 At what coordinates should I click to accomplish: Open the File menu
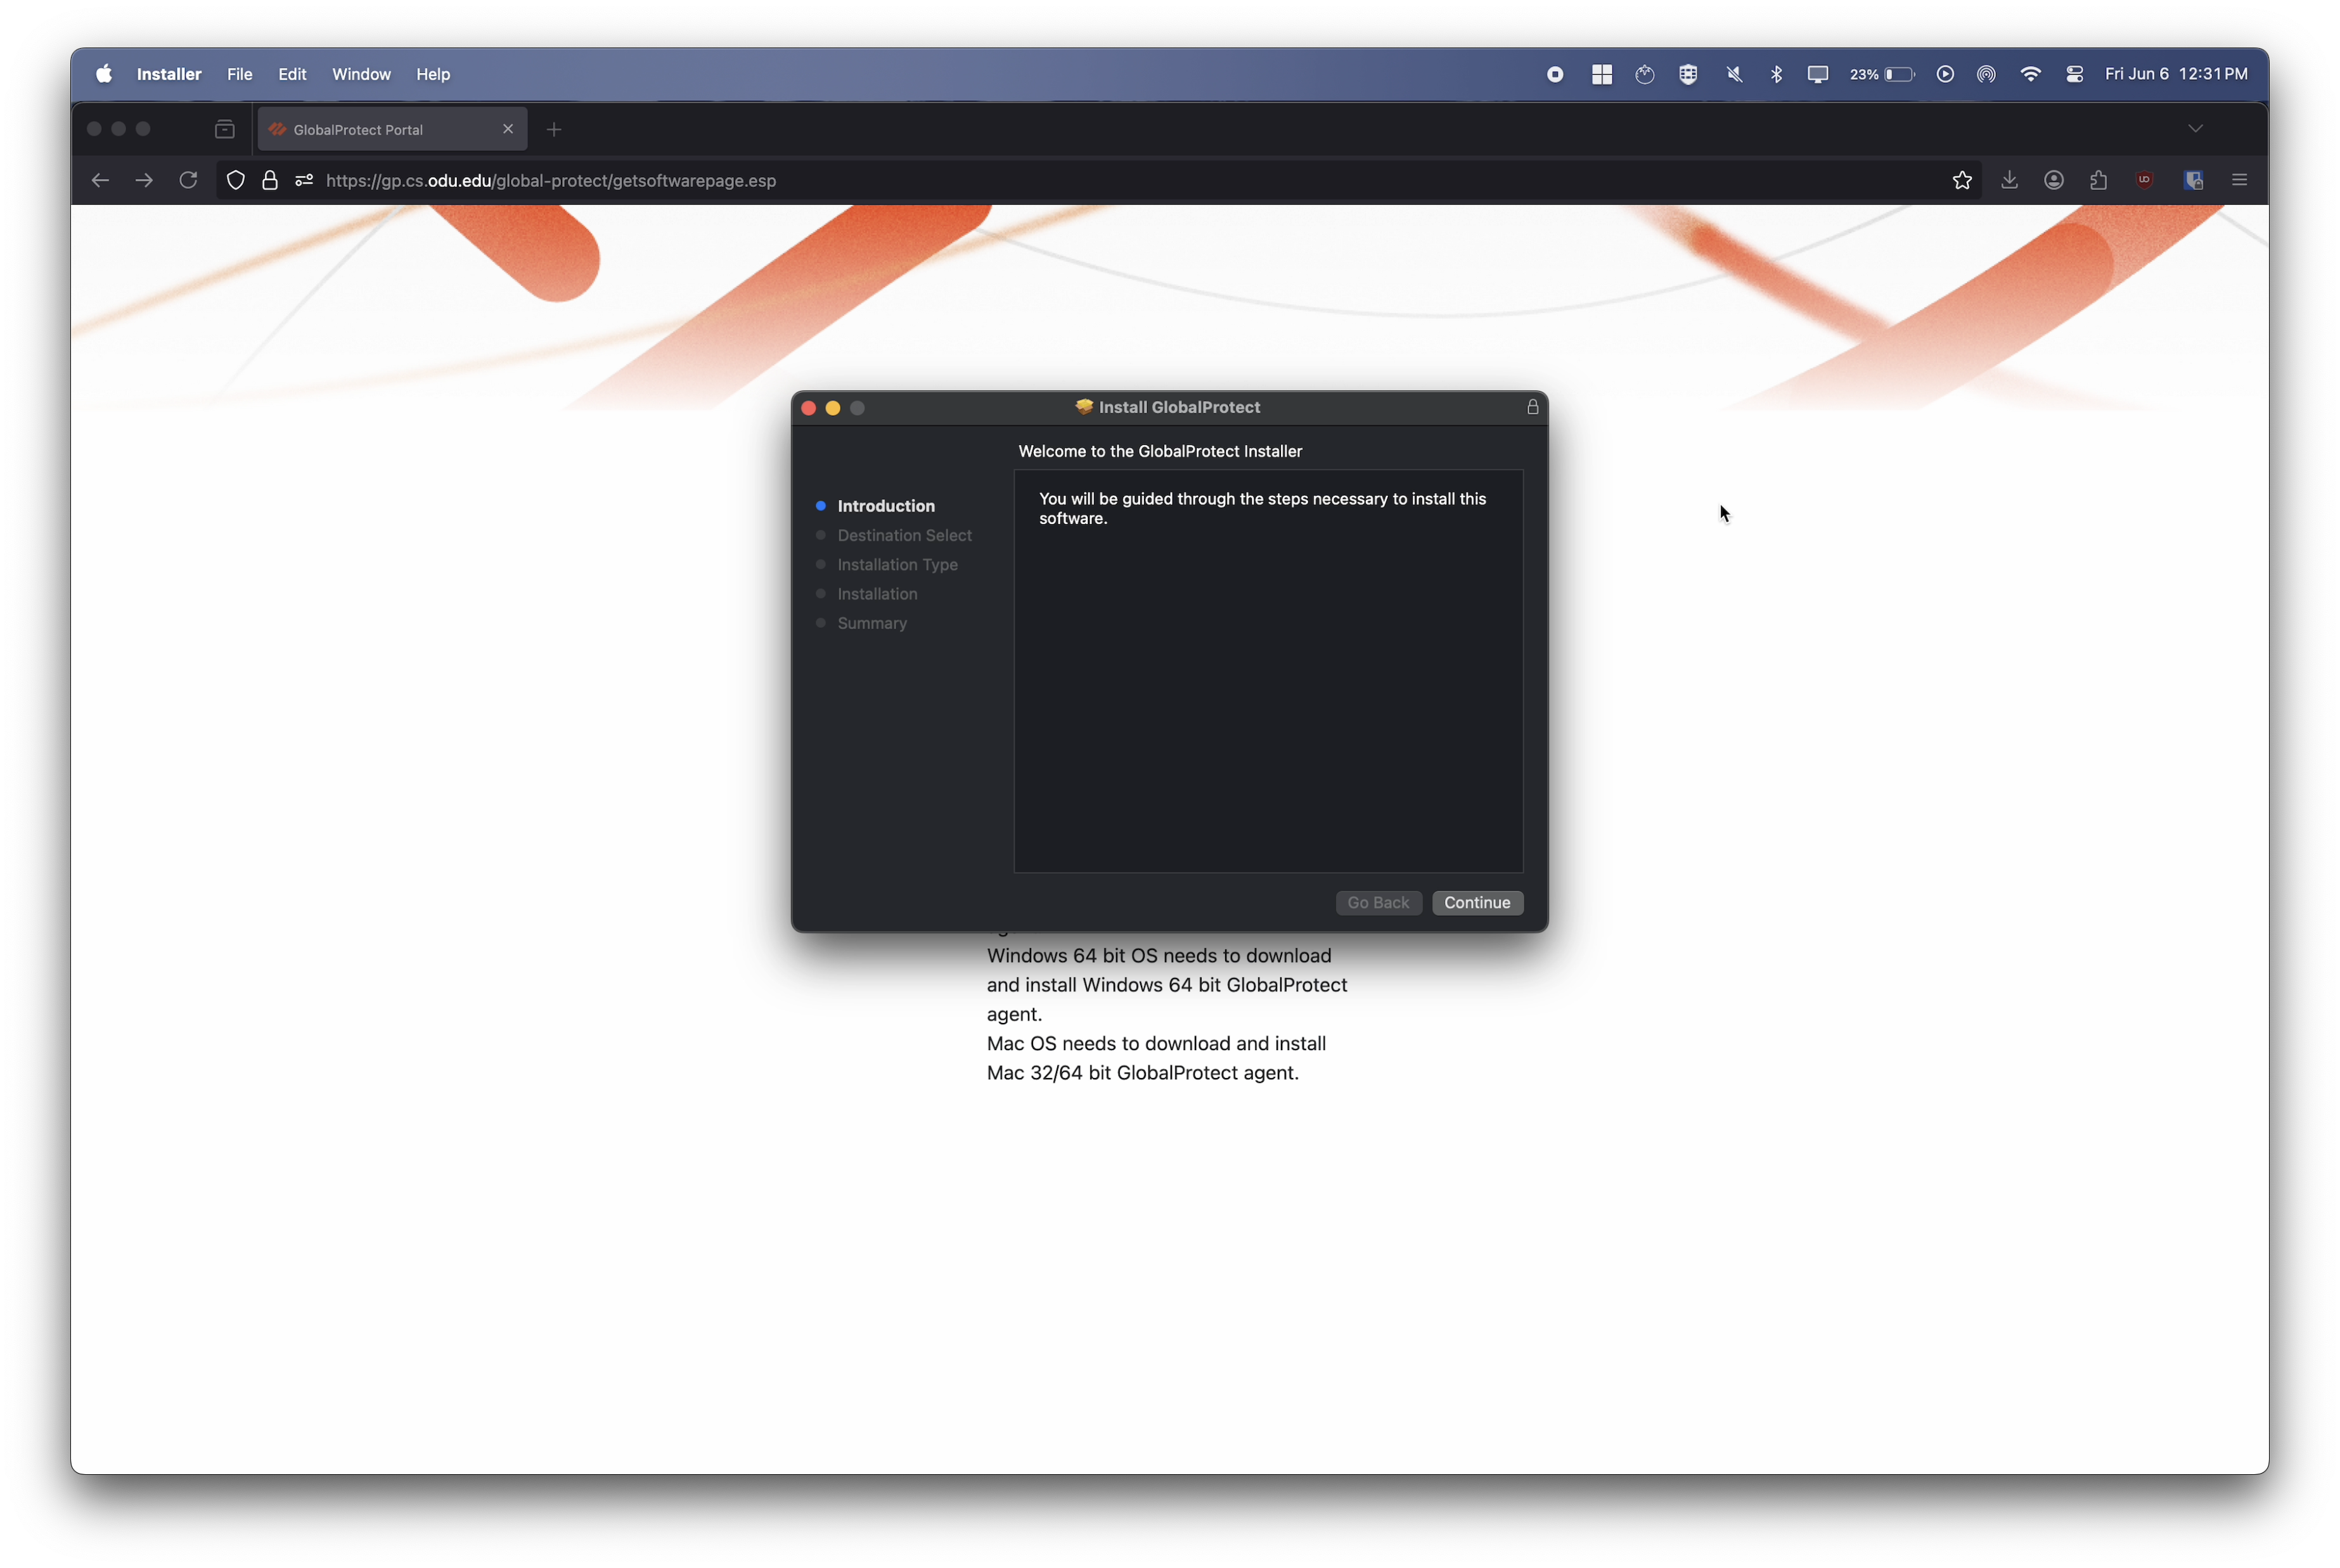click(x=239, y=74)
